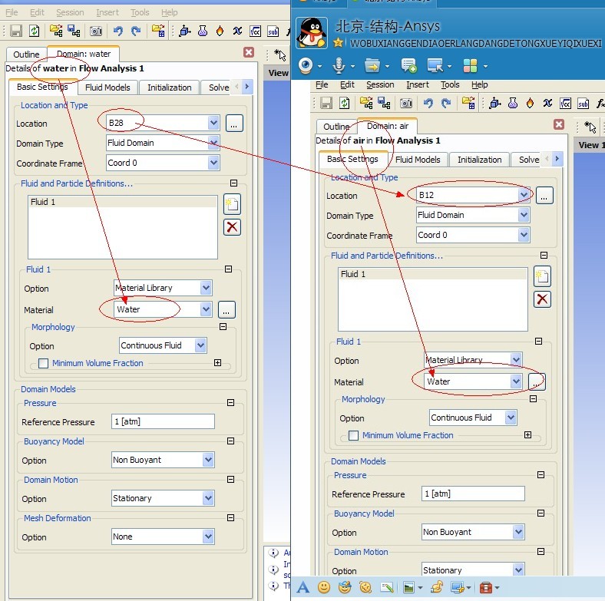
Task: Open the Material dropdown in the air panel
Action: 515,381
